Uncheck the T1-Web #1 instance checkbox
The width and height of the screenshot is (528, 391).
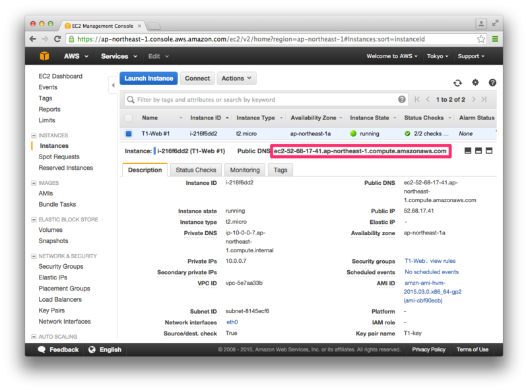(x=129, y=133)
